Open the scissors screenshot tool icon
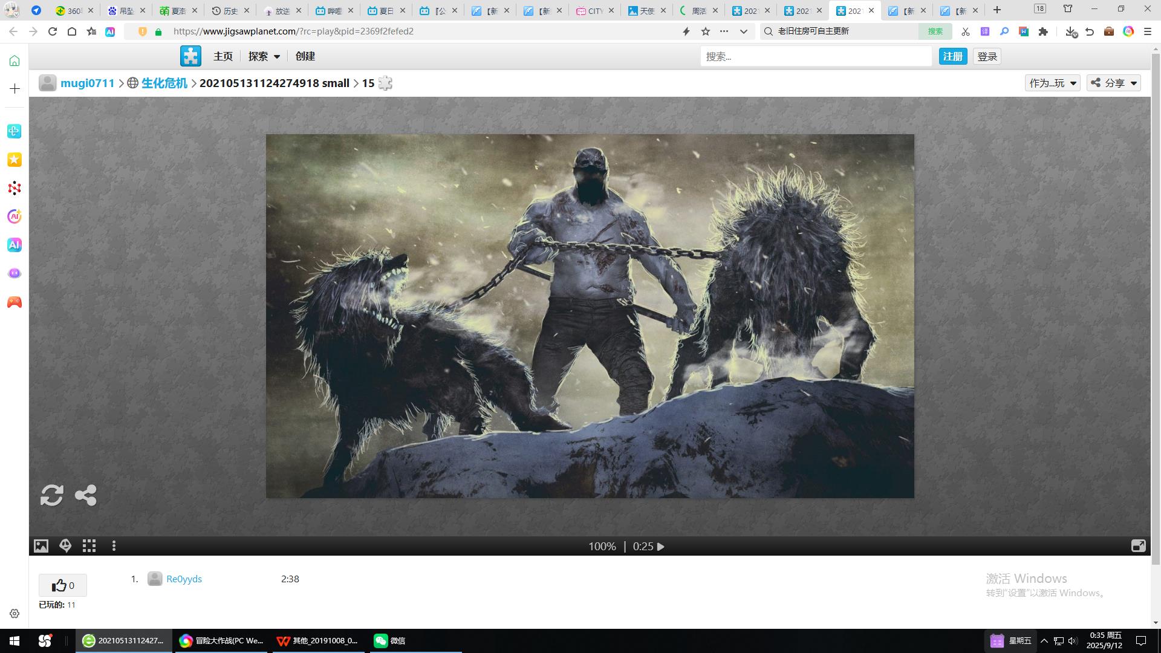 (966, 31)
